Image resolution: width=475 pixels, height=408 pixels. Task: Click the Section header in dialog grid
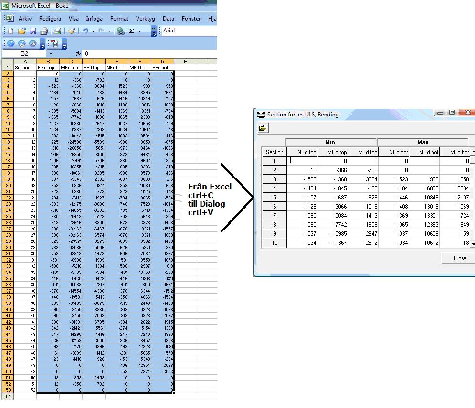tap(274, 152)
